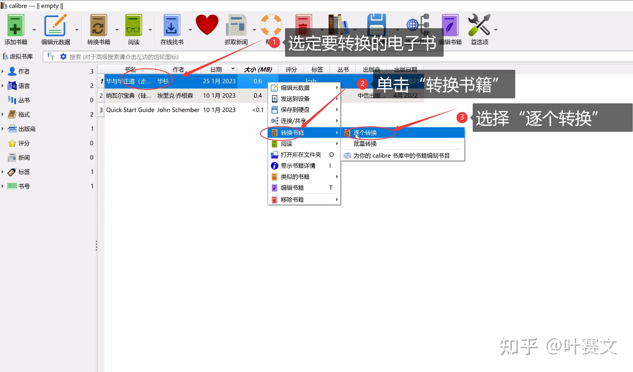Choose 移除书籍 in context menu
Image resolution: width=633 pixels, height=372 pixels.
tap(304, 199)
